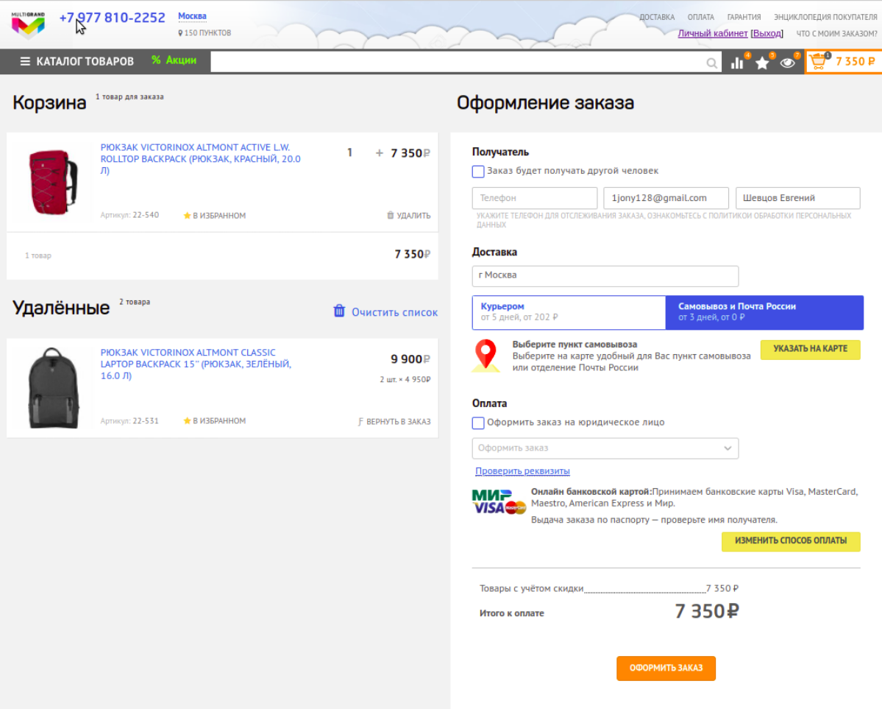Select the 'Курьером' delivery tab
This screenshot has width=882, height=709.
(569, 312)
